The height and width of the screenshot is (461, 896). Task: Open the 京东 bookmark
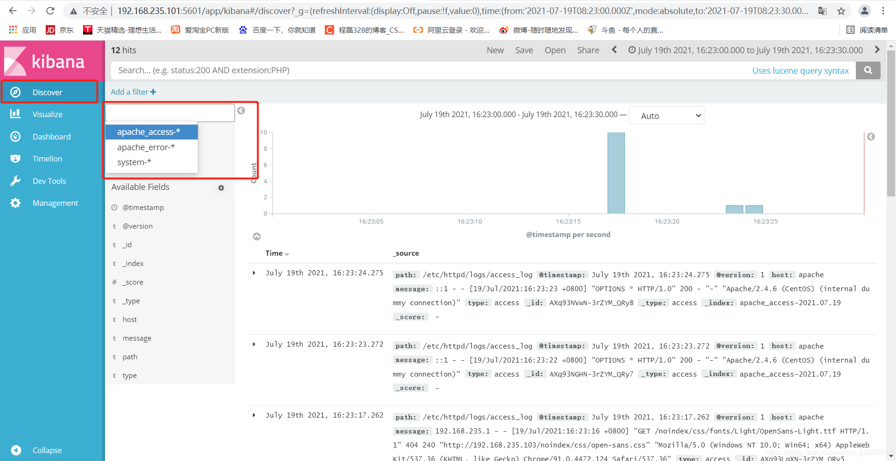[60, 30]
